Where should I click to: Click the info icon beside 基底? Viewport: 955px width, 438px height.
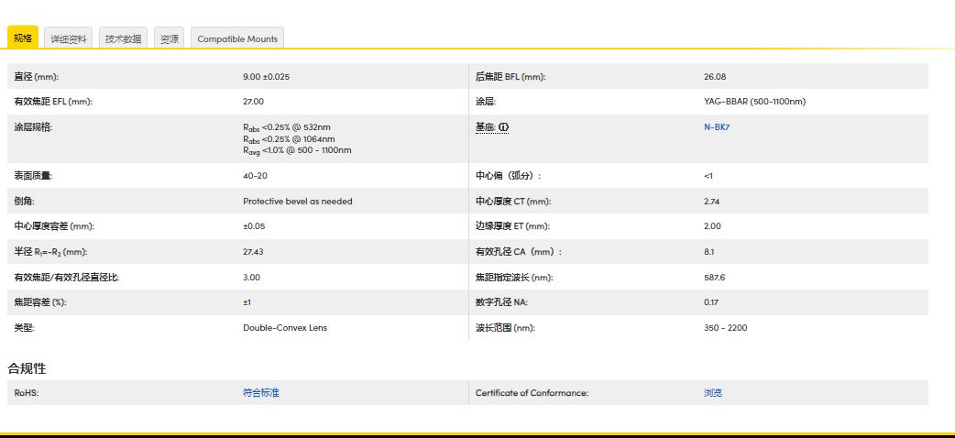(x=503, y=127)
